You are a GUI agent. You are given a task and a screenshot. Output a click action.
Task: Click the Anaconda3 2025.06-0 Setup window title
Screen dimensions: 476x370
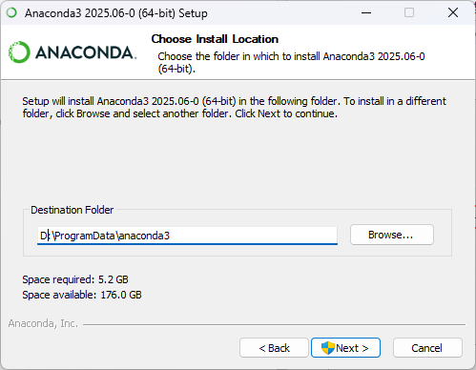tap(116, 13)
